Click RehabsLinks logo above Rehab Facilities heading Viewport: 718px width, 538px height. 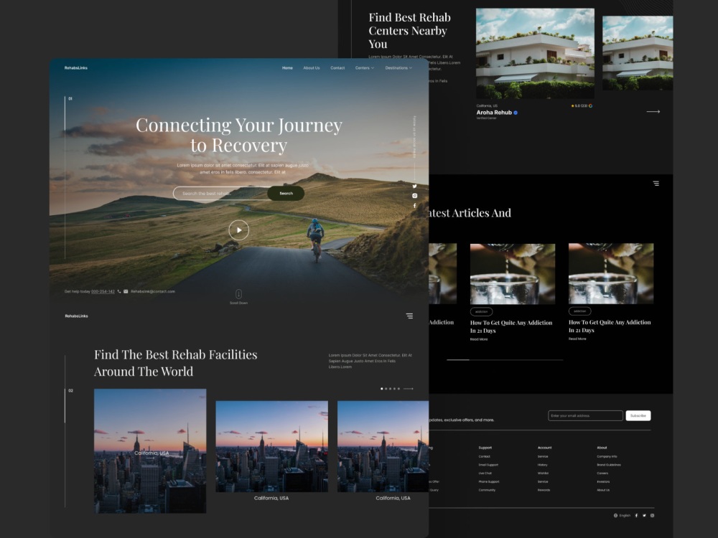77,316
